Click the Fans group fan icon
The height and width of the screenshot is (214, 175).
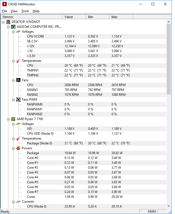coord(18,80)
